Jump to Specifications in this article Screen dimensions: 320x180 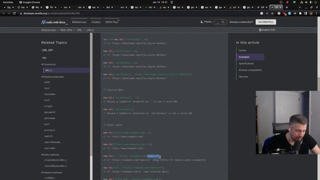click(246, 63)
